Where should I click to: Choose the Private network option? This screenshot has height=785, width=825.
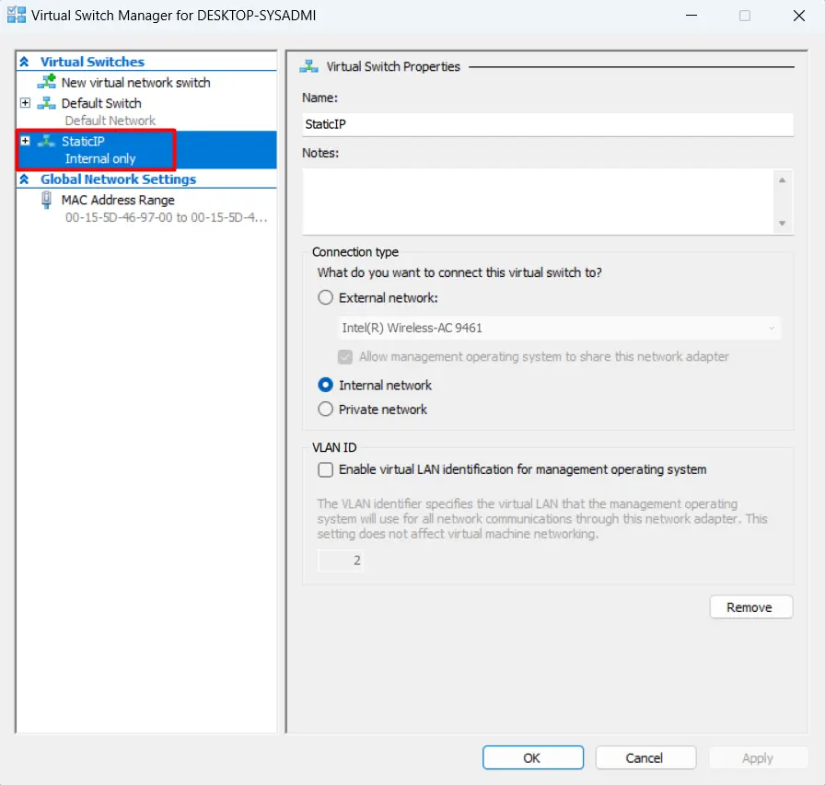[325, 410]
